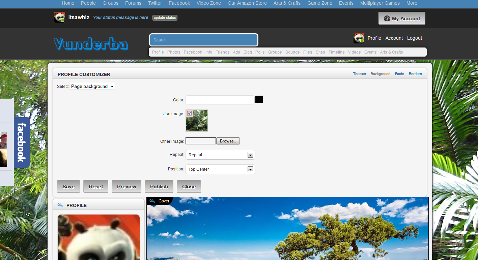Open the My Account button
Screen dimensions: 478x260
402,19
